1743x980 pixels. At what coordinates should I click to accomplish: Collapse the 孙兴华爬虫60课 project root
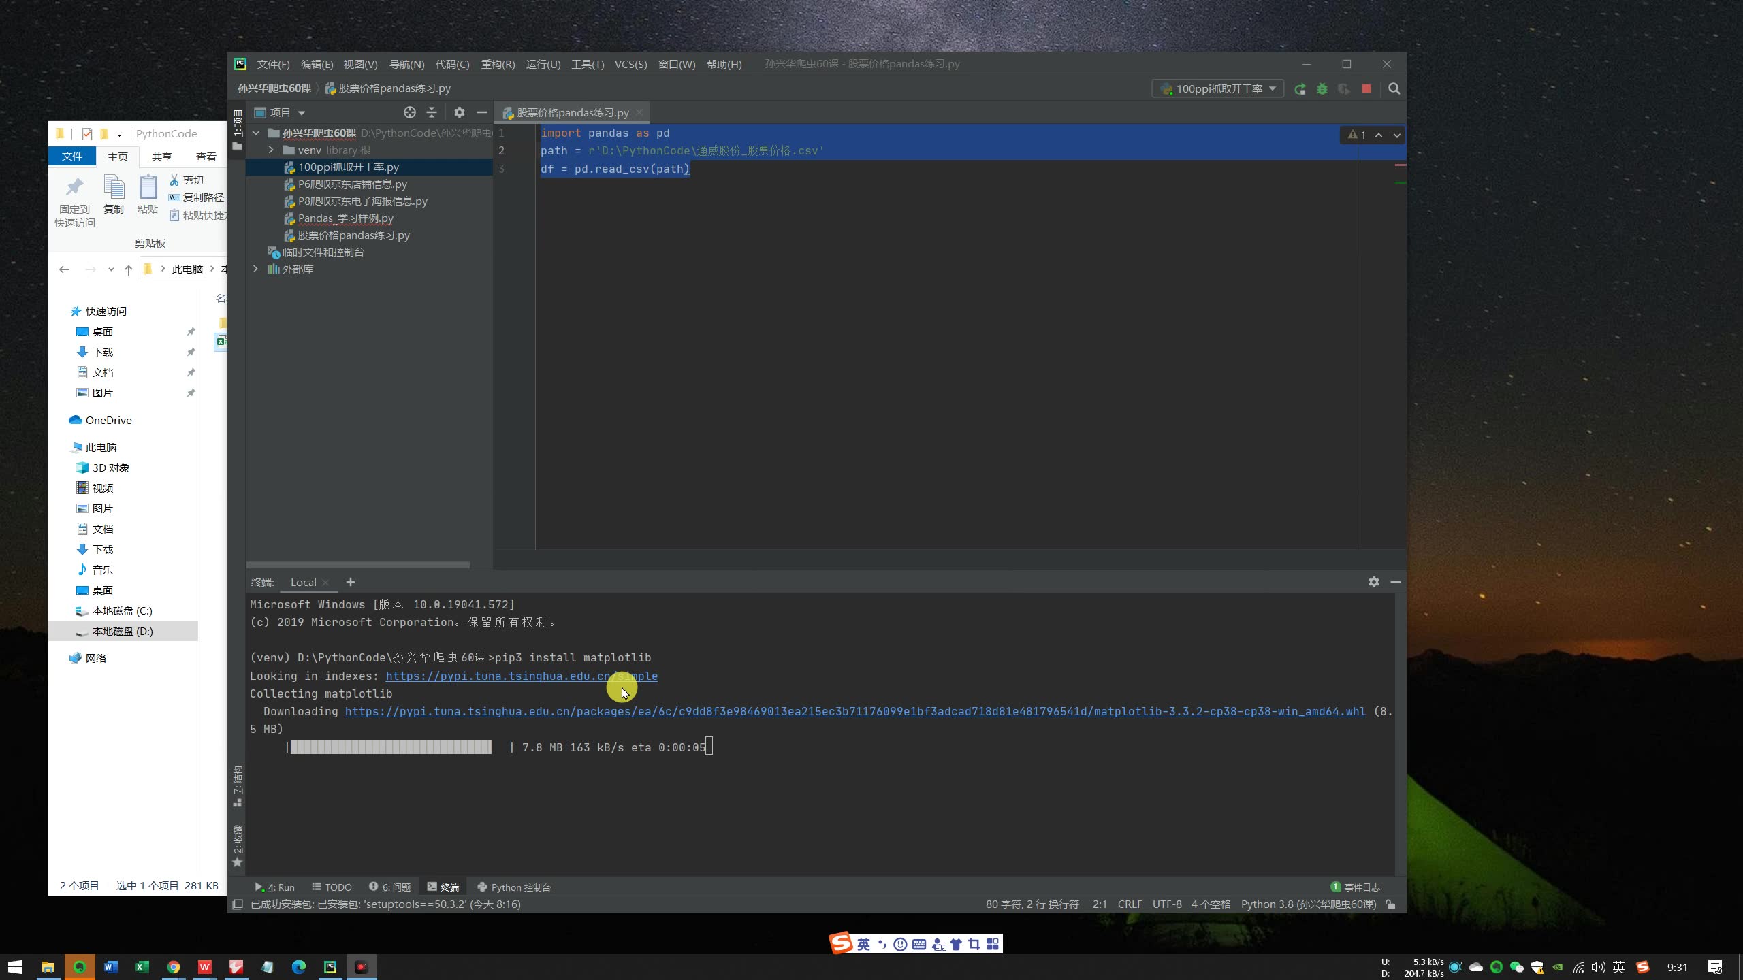[x=257, y=133]
